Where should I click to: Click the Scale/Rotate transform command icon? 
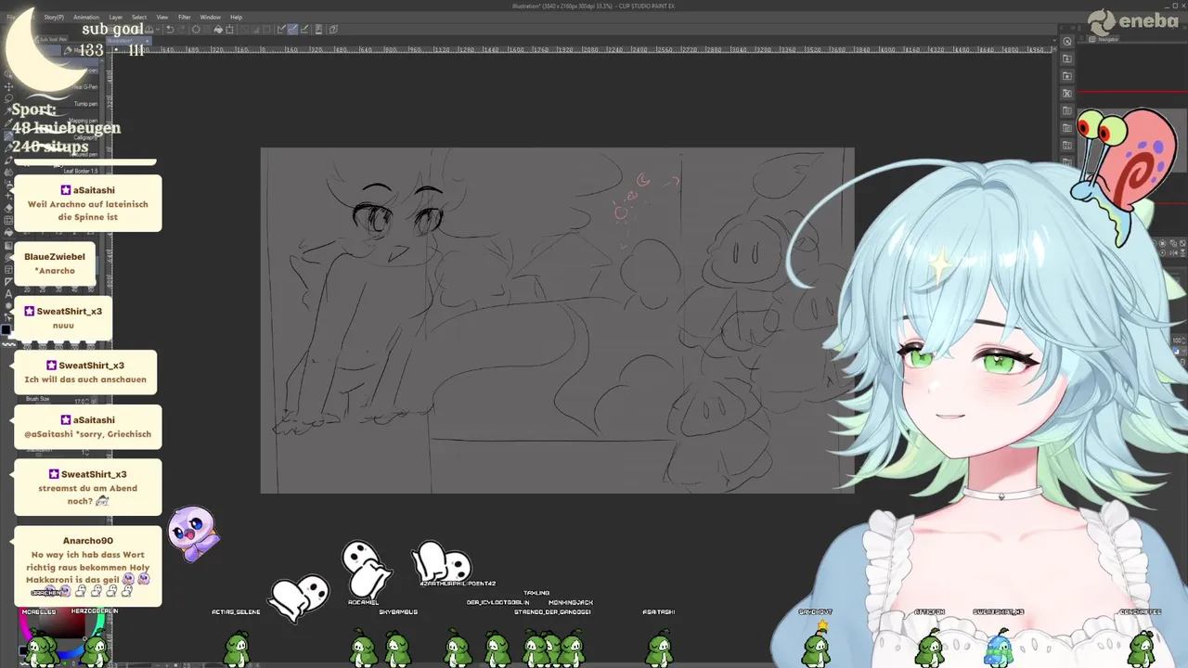tap(229, 29)
